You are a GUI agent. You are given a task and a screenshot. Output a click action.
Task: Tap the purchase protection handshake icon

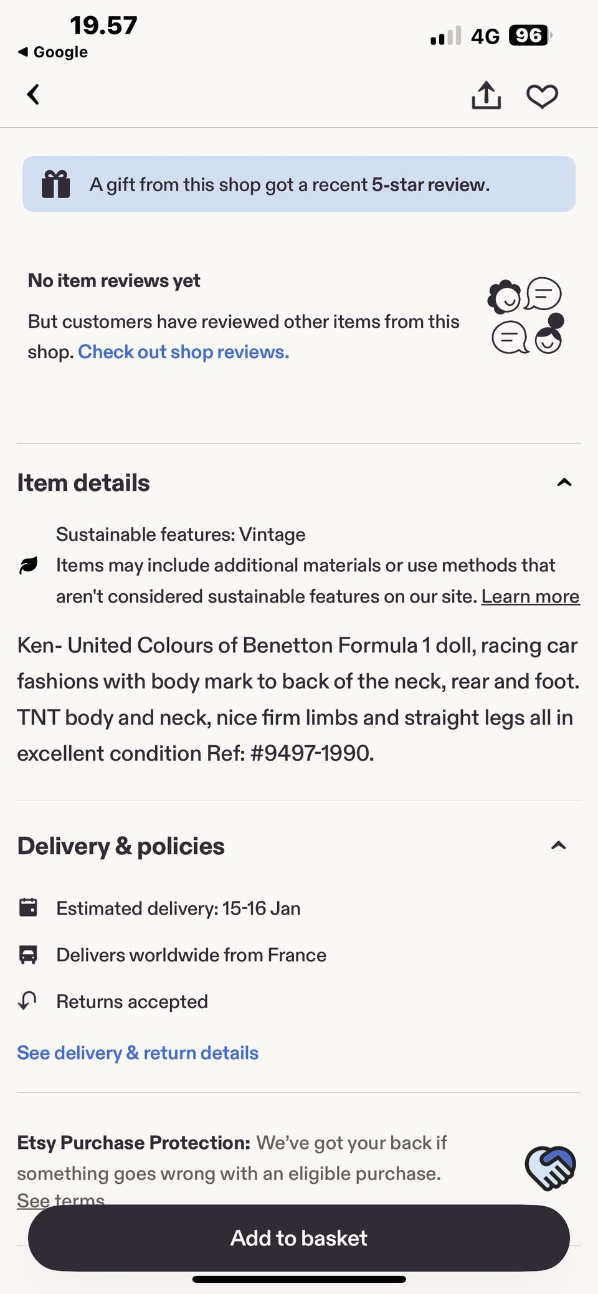pyautogui.click(x=550, y=1168)
